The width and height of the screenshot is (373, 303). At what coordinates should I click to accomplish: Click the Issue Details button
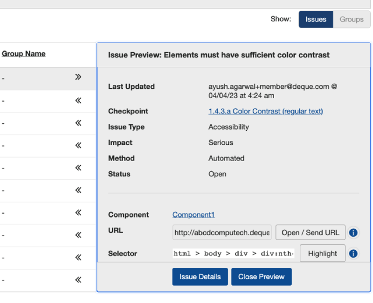pyautogui.click(x=200, y=277)
